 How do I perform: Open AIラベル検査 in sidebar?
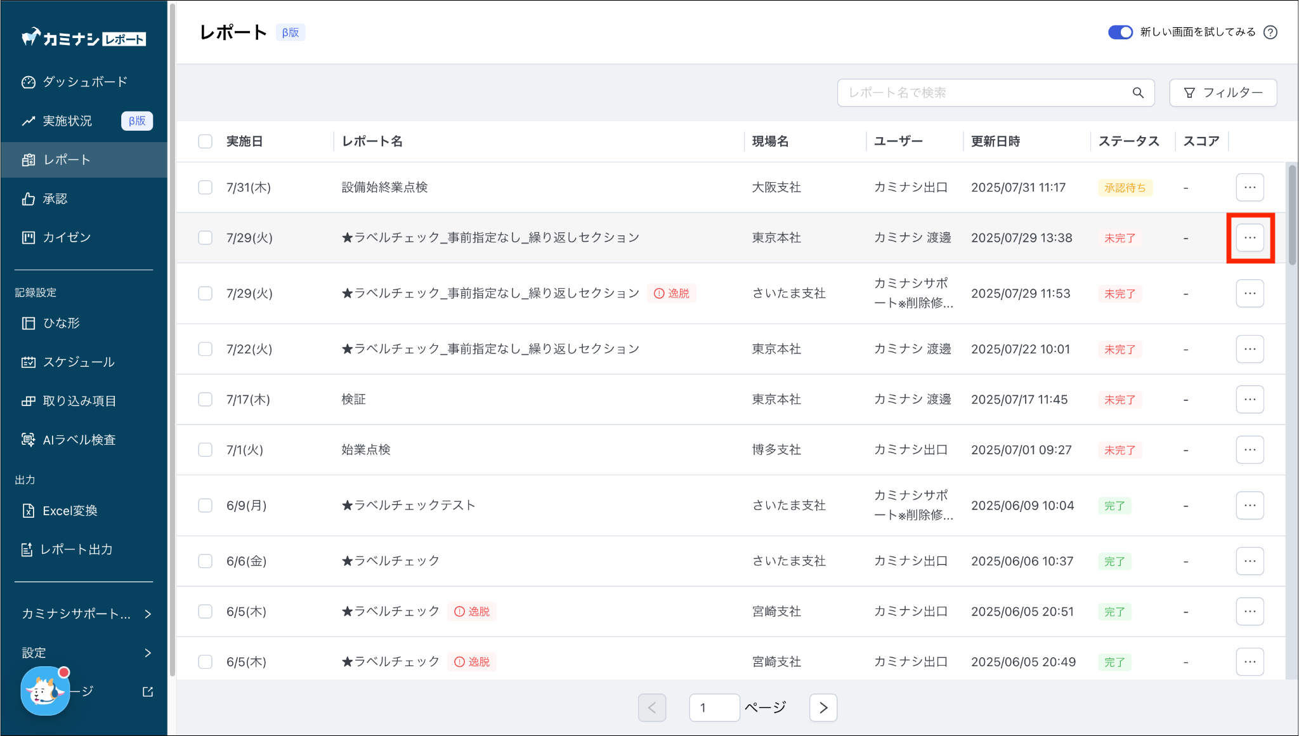(79, 440)
